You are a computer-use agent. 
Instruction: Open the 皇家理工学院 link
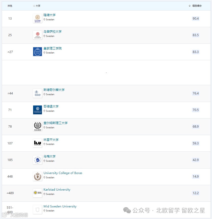coord(52,48)
